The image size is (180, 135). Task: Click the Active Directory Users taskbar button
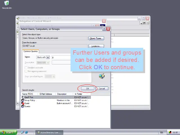tap(49, 132)
